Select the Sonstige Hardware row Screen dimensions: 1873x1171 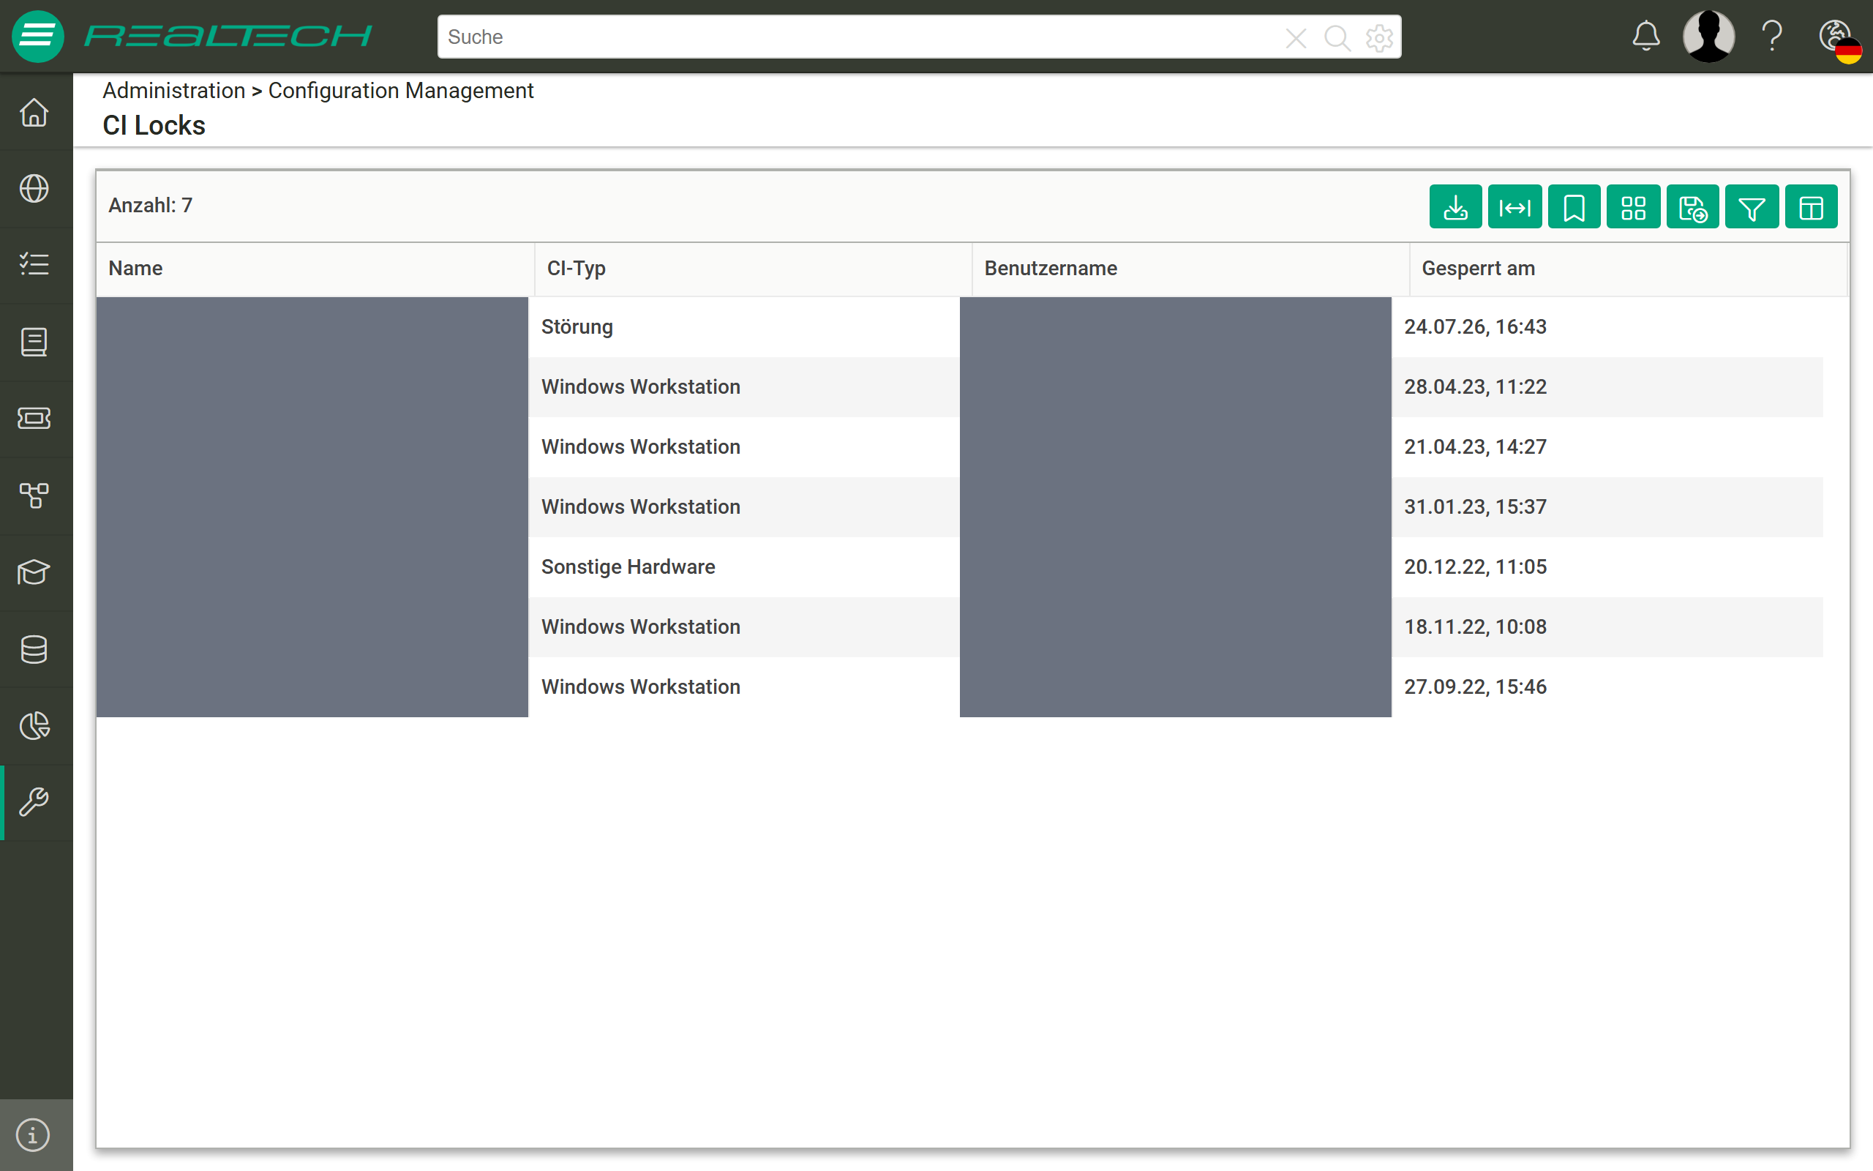pyautogui.click(x=960, y=567)
